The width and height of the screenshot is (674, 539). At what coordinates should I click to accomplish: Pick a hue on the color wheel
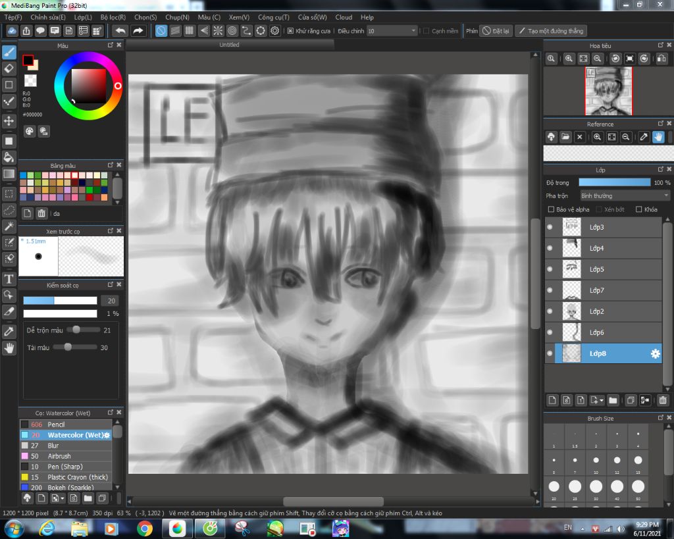click(88, 86)
